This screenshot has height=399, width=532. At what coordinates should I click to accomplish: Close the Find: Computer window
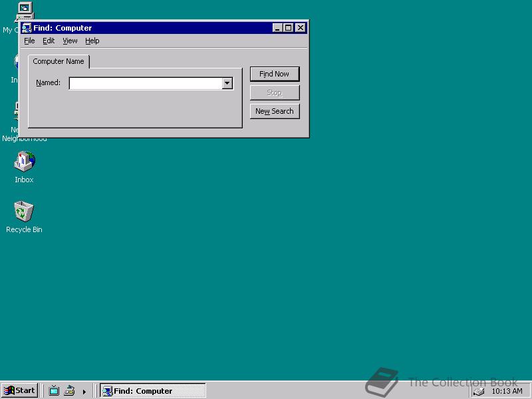pos(301,28)
